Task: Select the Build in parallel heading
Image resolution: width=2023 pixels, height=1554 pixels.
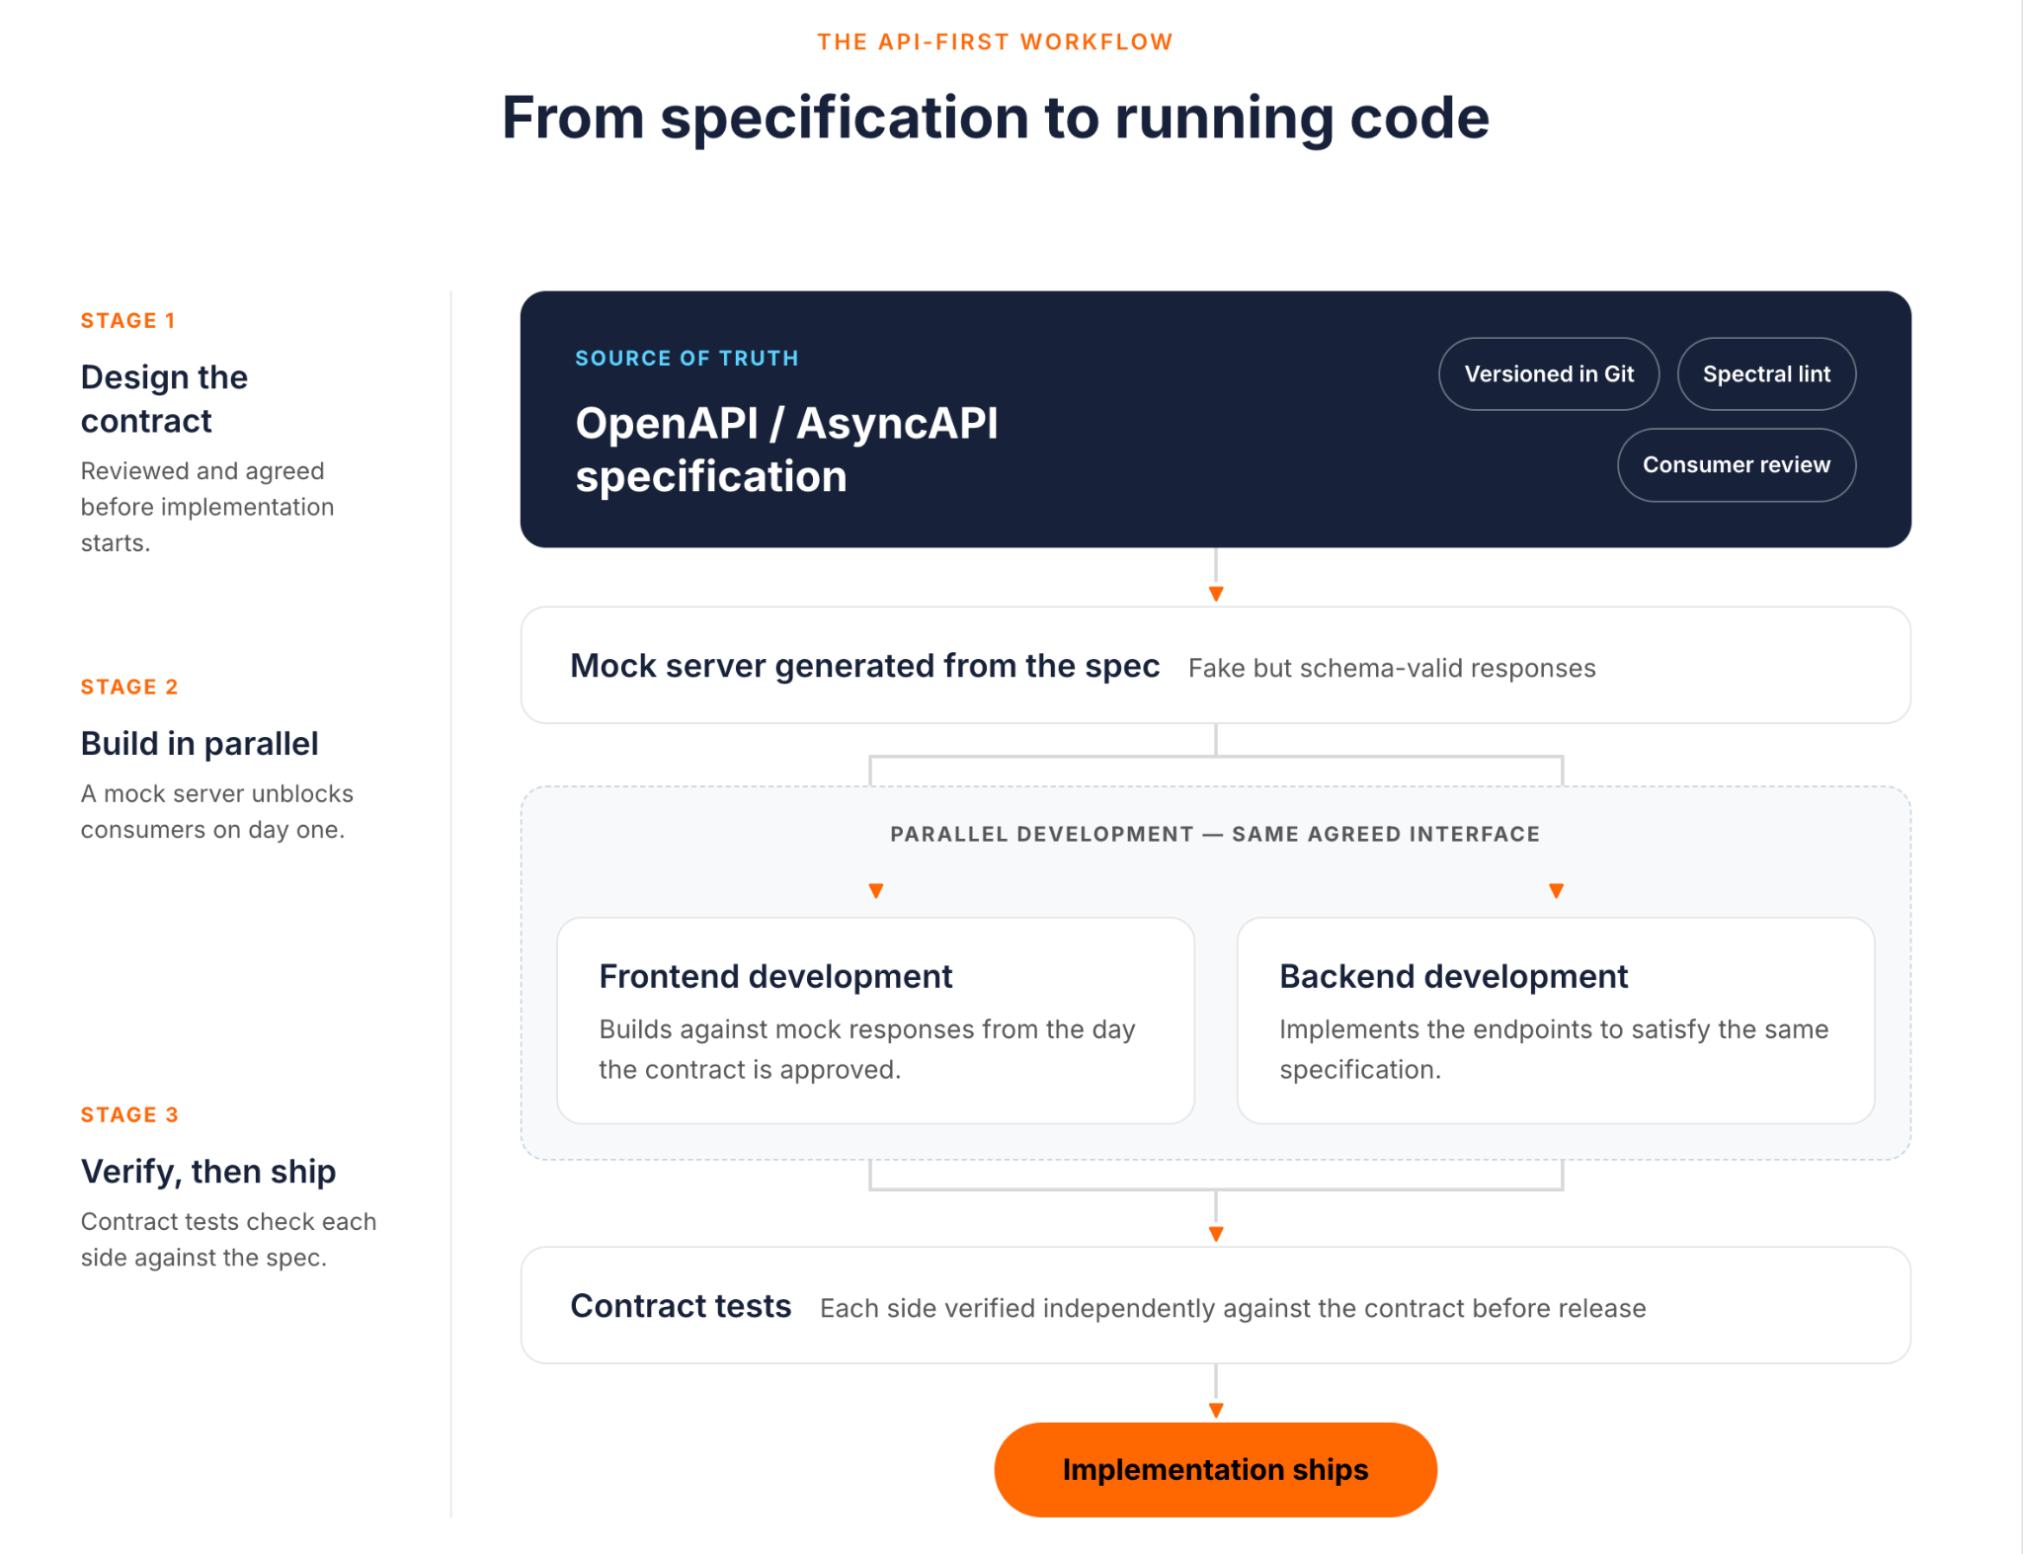Action: coord(200,743)
